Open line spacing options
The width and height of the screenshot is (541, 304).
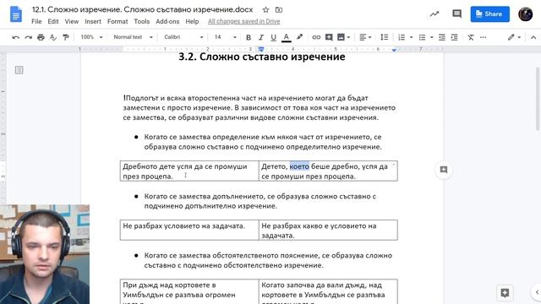point(384,37)
